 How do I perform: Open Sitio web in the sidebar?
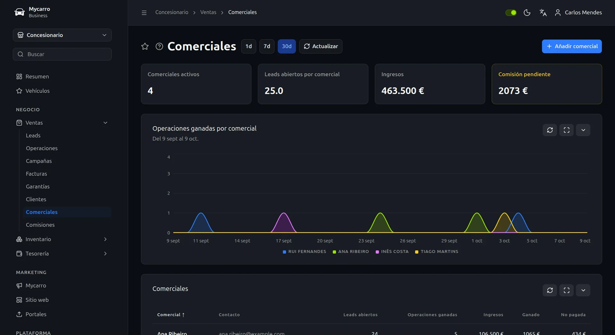click(x=62, y=300)
